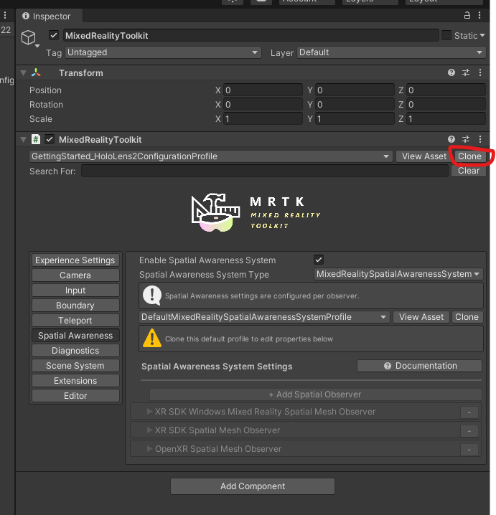Open the Boundary profile section
This screenshot has width=496, height=515.
coord(75,306)
